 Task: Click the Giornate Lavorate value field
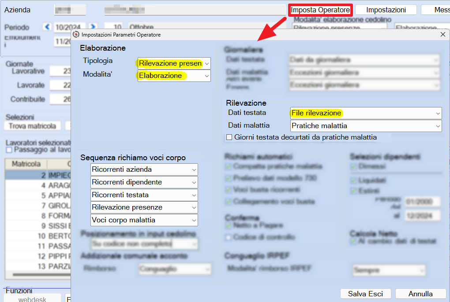[x=60, y=85]
